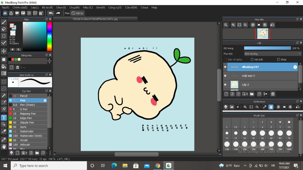303x170 pixels.
Task: Select the rectangular Select tool
Action: [x=4, y=82]
